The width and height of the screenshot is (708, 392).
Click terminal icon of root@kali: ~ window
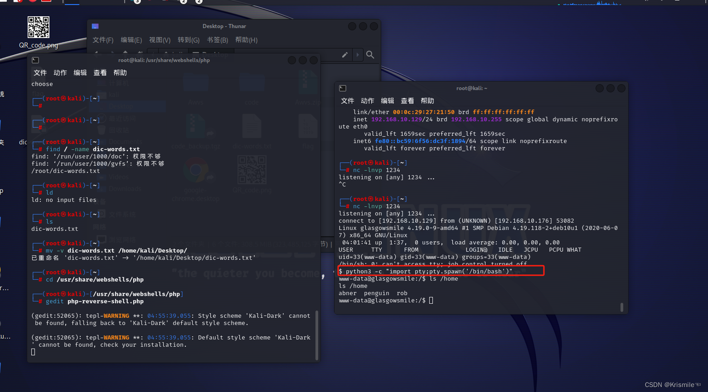[x=343, y=88]
